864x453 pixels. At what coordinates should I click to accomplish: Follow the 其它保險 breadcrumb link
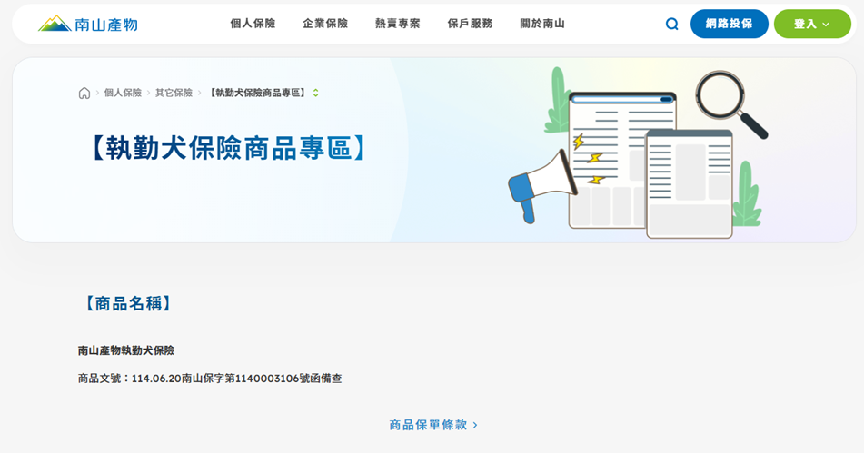click(174, 93)
